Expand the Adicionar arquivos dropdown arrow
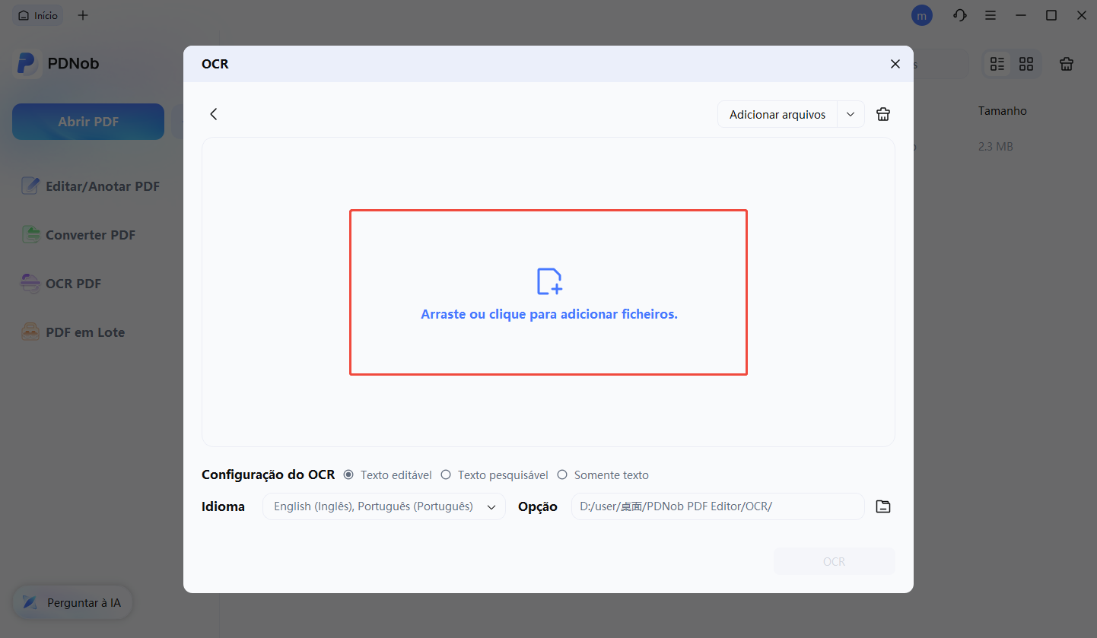The image size is (1097, 638). (x=850, y=113)
